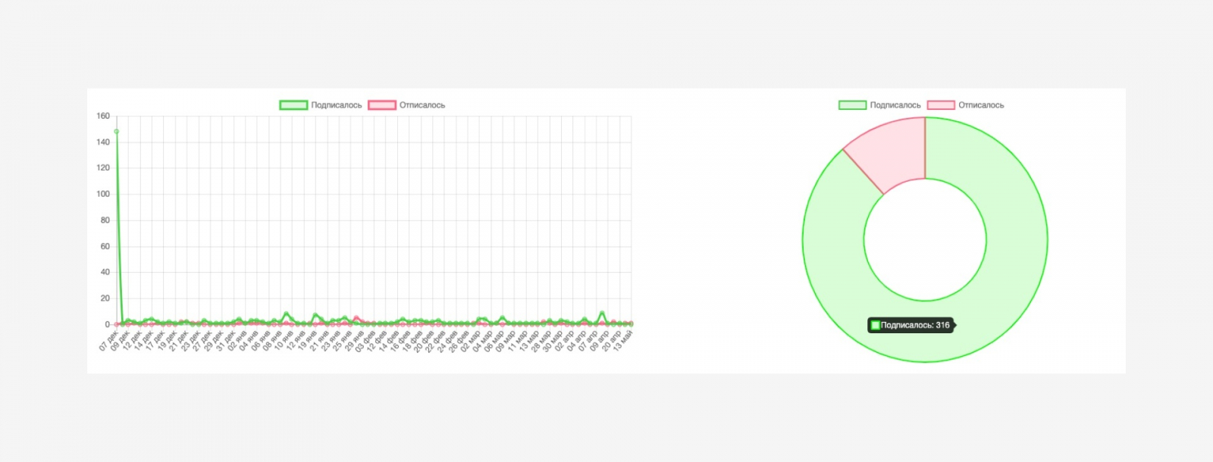Click the green Подписалось legend box above line chart
This screenshot has width=1213, height=462.
tap(293, 105)
